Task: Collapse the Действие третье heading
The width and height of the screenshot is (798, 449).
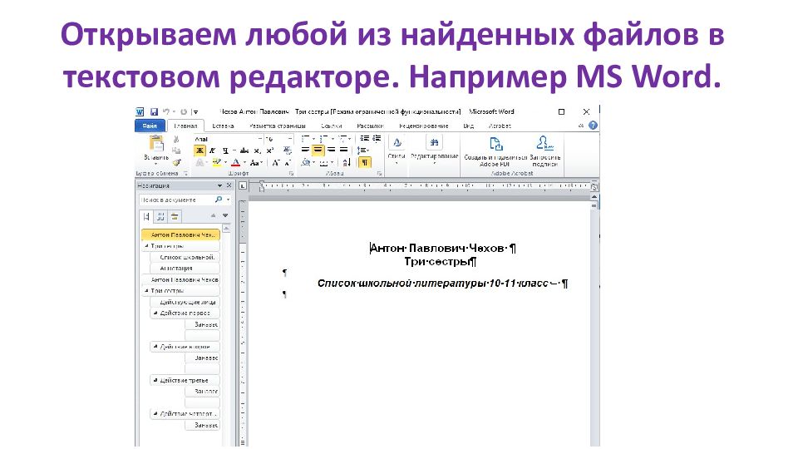Action: pos(155,380)
